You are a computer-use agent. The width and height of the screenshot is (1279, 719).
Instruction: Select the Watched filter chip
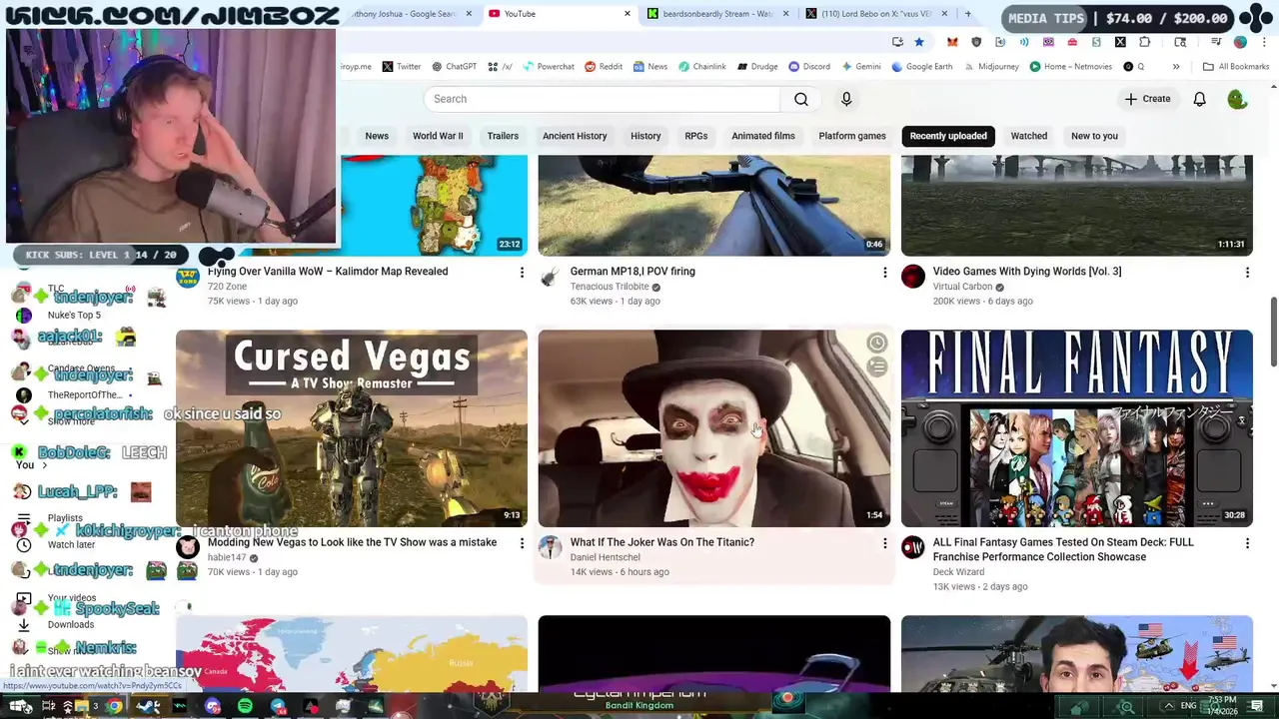pos(1029,136)
